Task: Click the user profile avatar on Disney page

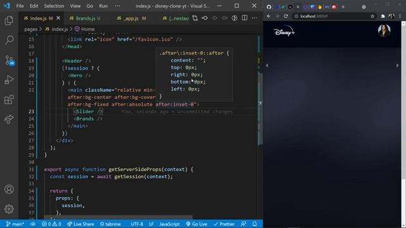Action: [x=384, y=31]
